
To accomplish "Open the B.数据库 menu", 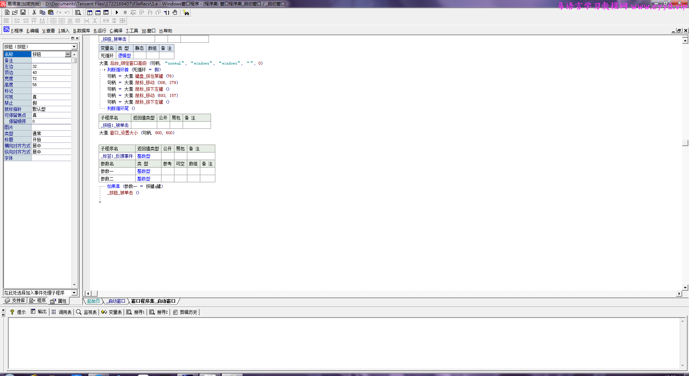I will click(81, 31).
